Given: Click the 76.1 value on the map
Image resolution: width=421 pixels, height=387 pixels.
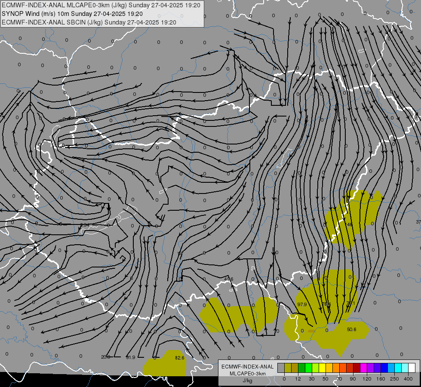Looking at the screenshot, I should click(x=350, y=304).
